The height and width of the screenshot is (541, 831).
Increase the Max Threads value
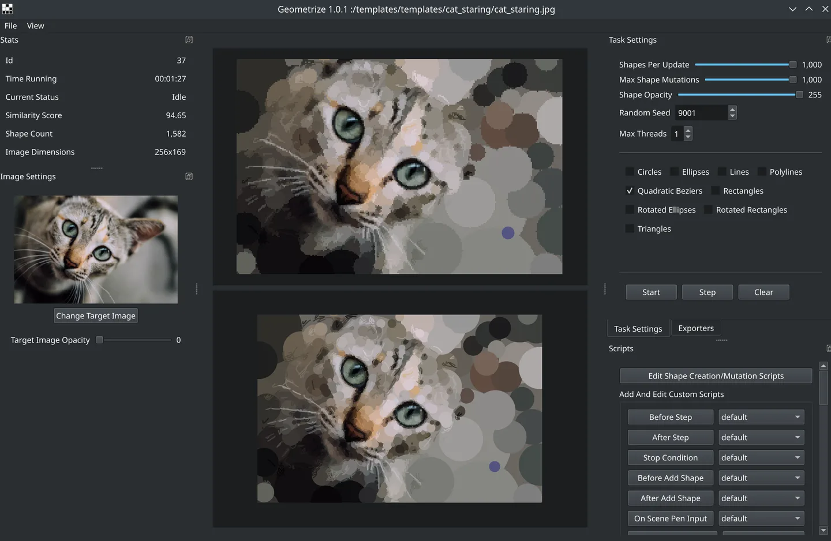(688, 130)
